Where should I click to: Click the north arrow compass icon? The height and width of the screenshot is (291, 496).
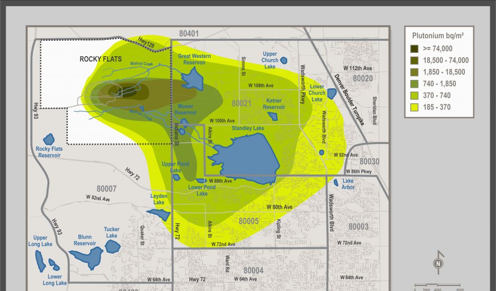(x=437, y=262)
